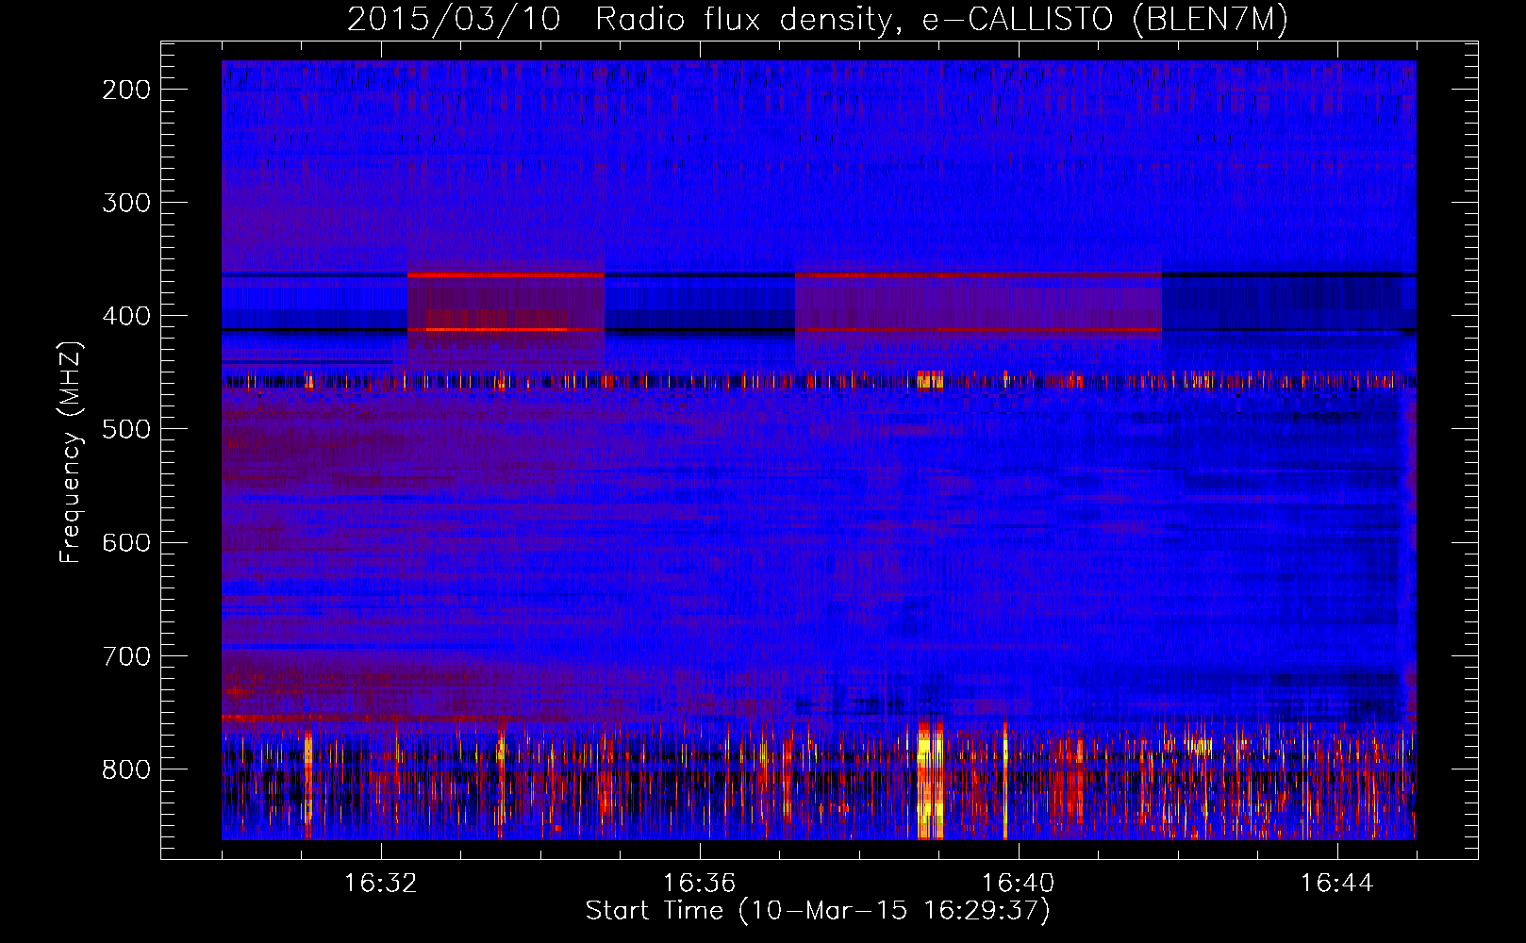Click the 16:44 time tick label
Screen dimensions: 1526x943
pyautogui.click(x=1337, y=884)
